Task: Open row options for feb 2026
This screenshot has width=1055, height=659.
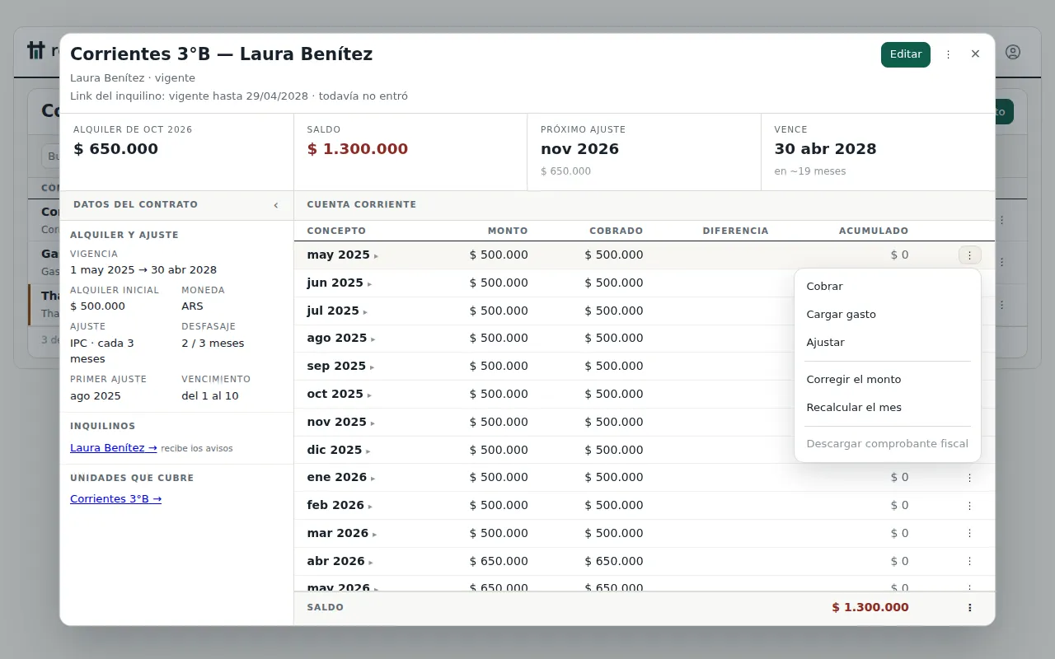Action: 969,506
